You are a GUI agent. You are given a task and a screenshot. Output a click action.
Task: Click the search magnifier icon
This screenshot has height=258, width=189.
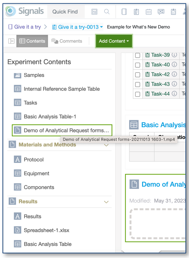107,12
